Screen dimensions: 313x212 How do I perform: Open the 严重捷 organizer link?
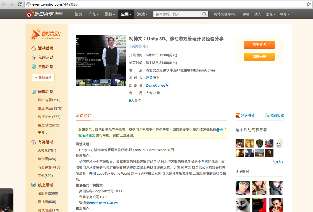[151, 78]
